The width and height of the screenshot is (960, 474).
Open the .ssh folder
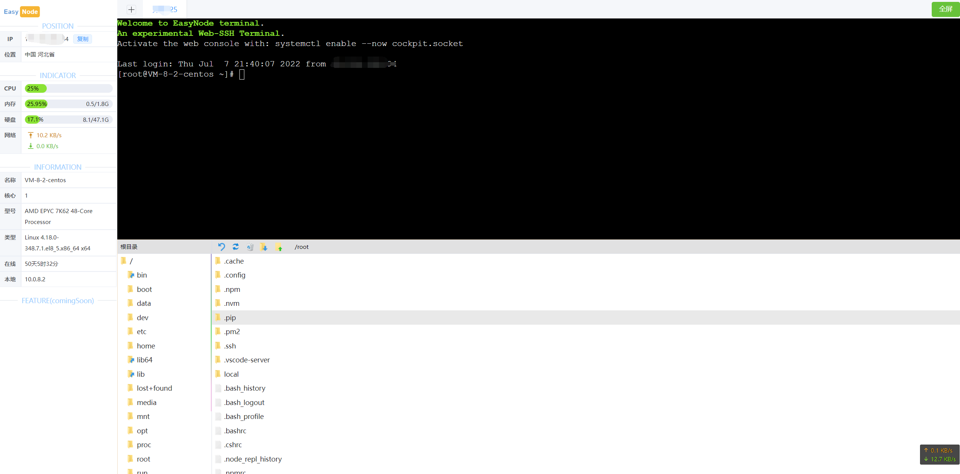pyautogui.click(x=230, y=346)
